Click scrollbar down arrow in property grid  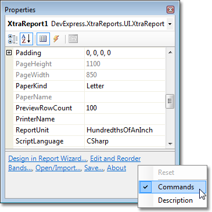(170, 143)
